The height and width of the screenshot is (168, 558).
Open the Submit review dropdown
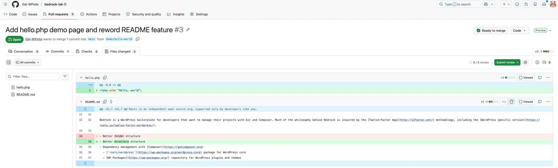507,62
